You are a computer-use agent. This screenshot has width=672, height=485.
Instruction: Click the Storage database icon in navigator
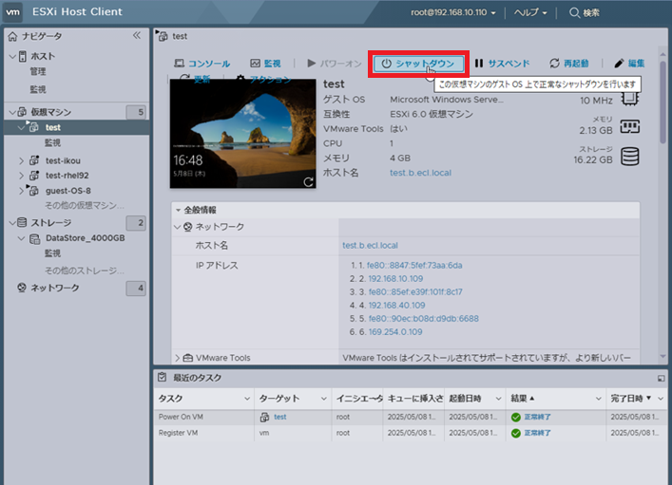coord(22,223)
